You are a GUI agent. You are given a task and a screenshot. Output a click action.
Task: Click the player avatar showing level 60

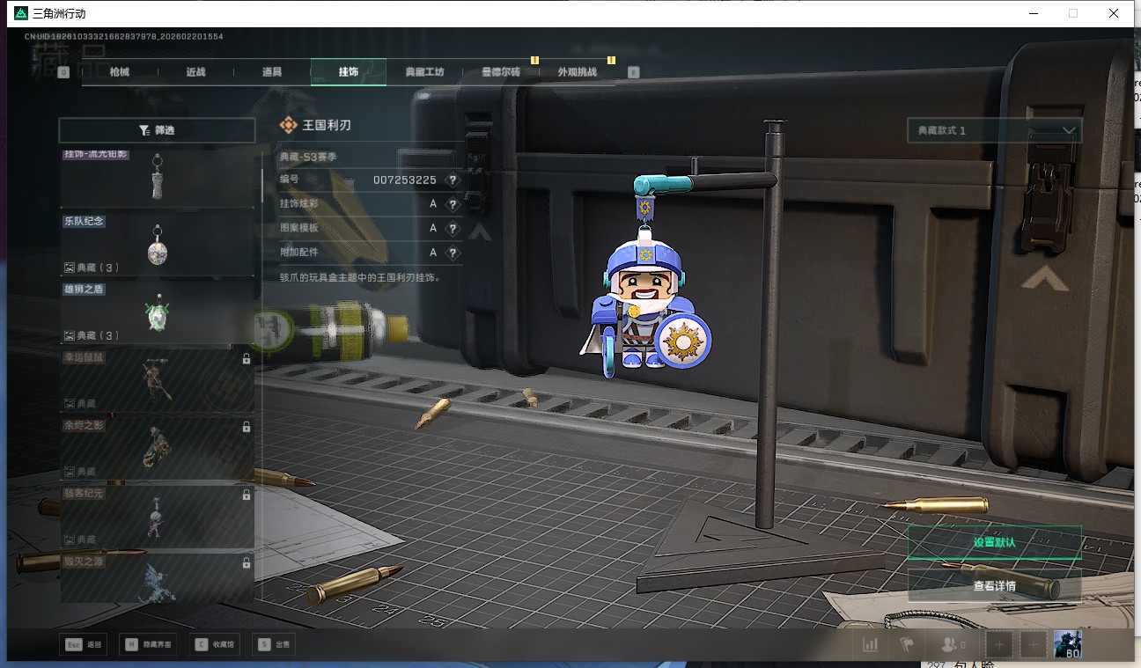coord(1067,644)
